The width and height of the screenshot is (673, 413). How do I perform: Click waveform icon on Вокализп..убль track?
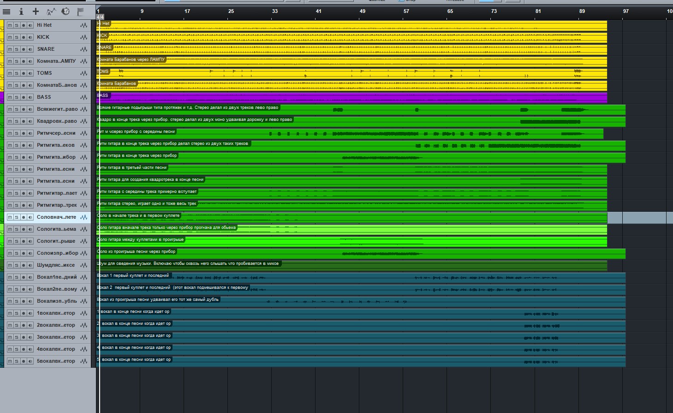(83, 301)
